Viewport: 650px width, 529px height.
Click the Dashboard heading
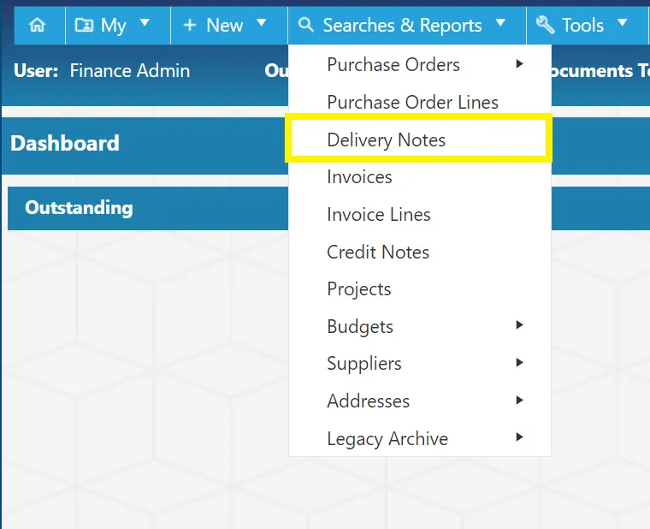click(x=65, y=143)
